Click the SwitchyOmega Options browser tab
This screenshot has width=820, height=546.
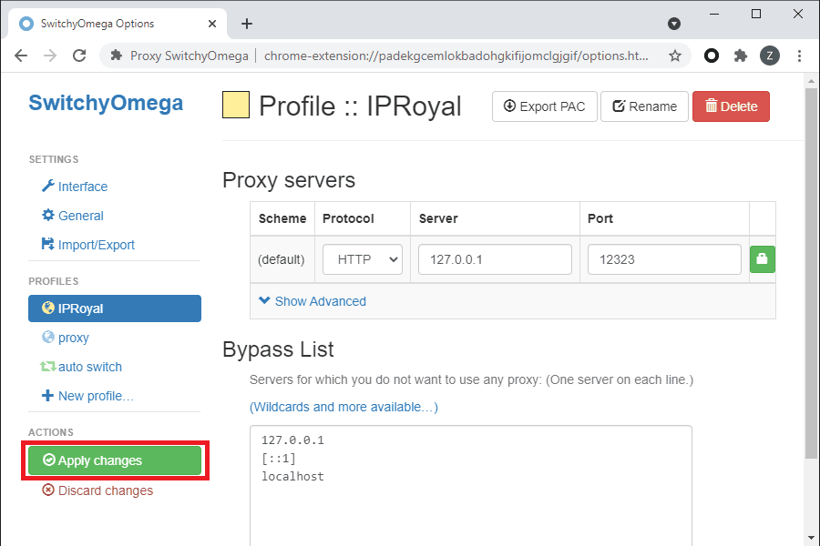coord(118,24)
